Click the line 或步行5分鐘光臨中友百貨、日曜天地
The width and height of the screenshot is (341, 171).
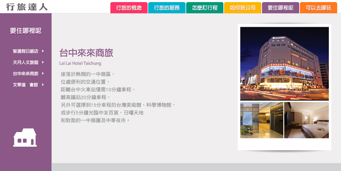point(102,113)
